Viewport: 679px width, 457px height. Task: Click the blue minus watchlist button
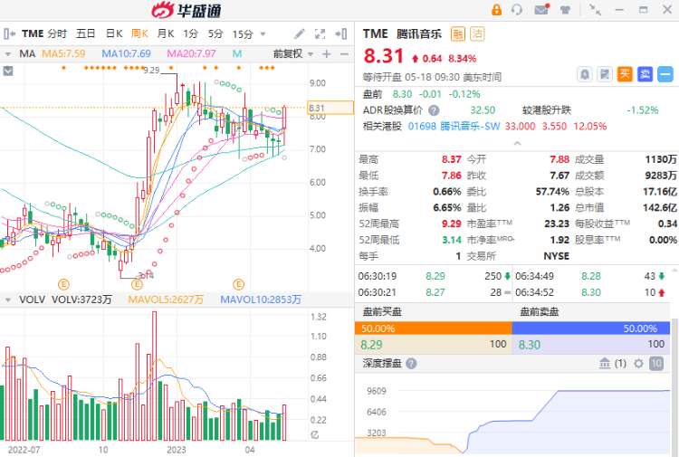coord(665,74)
